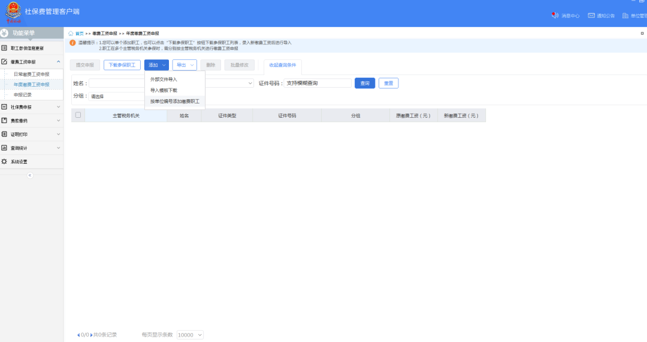This screenshot has width=647, height=342.
Task: Open the 分组 请选择 dropdown
Action: click(117, 96)
